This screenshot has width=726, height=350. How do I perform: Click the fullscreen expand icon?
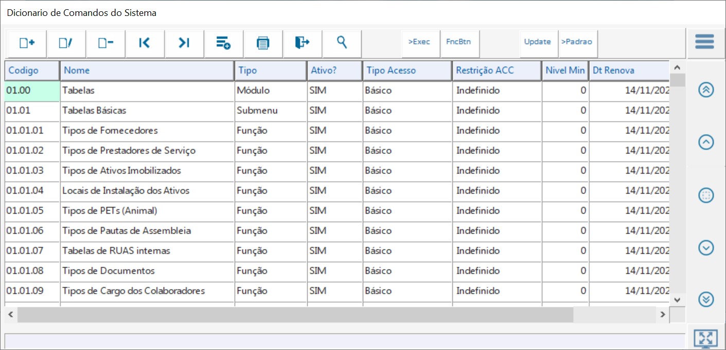point(705,338)
